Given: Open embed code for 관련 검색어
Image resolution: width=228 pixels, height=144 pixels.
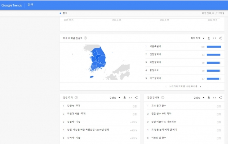Looking at the screenshot, I should click(214, 98).
